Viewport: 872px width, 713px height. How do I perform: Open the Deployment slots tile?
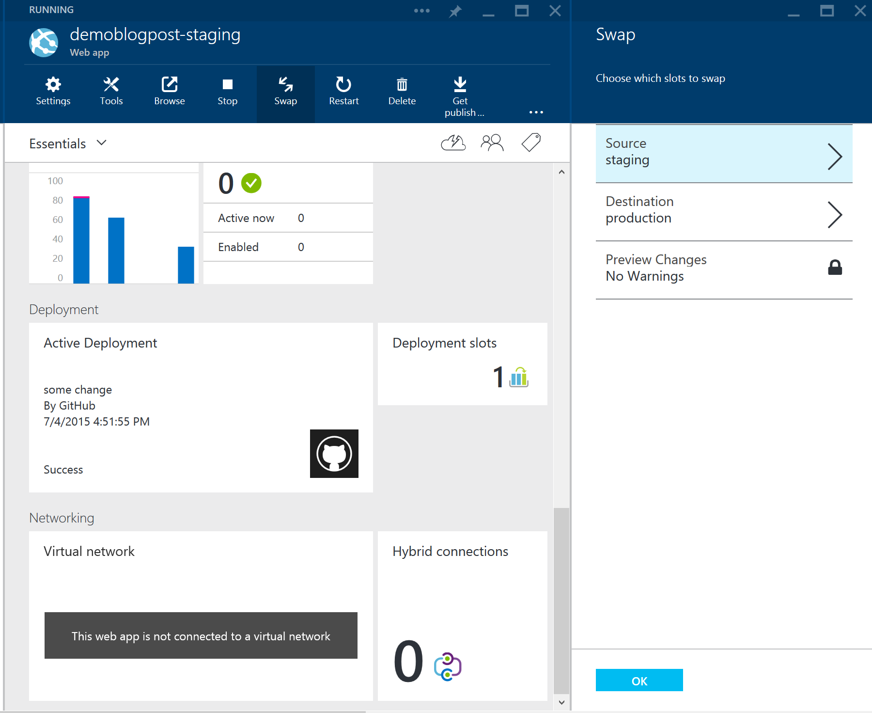[462, 364]
